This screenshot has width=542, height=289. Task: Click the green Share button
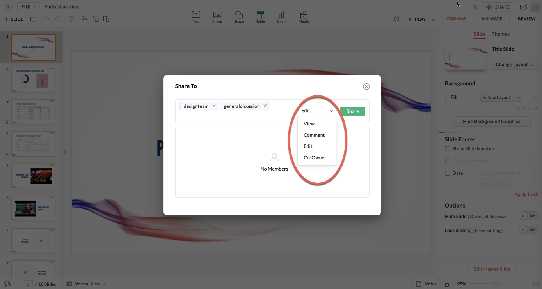tap(352, 111)
